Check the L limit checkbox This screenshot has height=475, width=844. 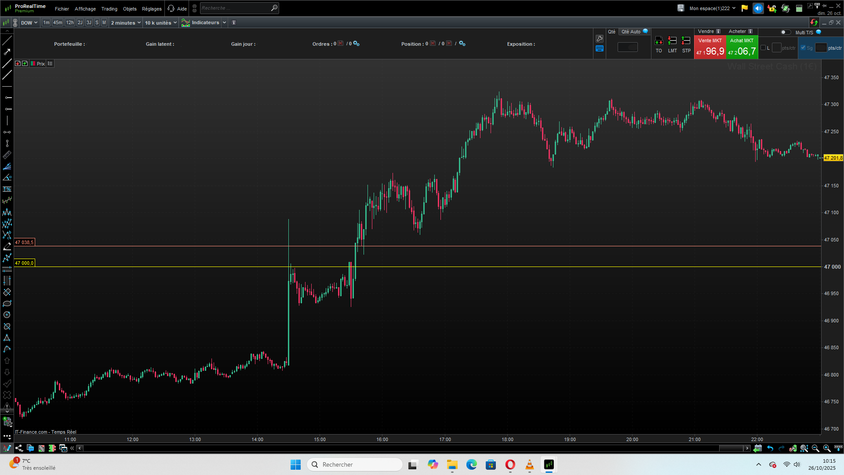[763, 47]
